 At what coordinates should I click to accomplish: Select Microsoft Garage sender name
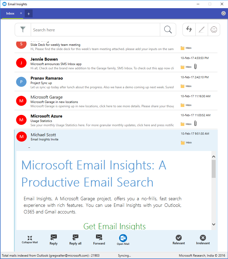(47, 97)
